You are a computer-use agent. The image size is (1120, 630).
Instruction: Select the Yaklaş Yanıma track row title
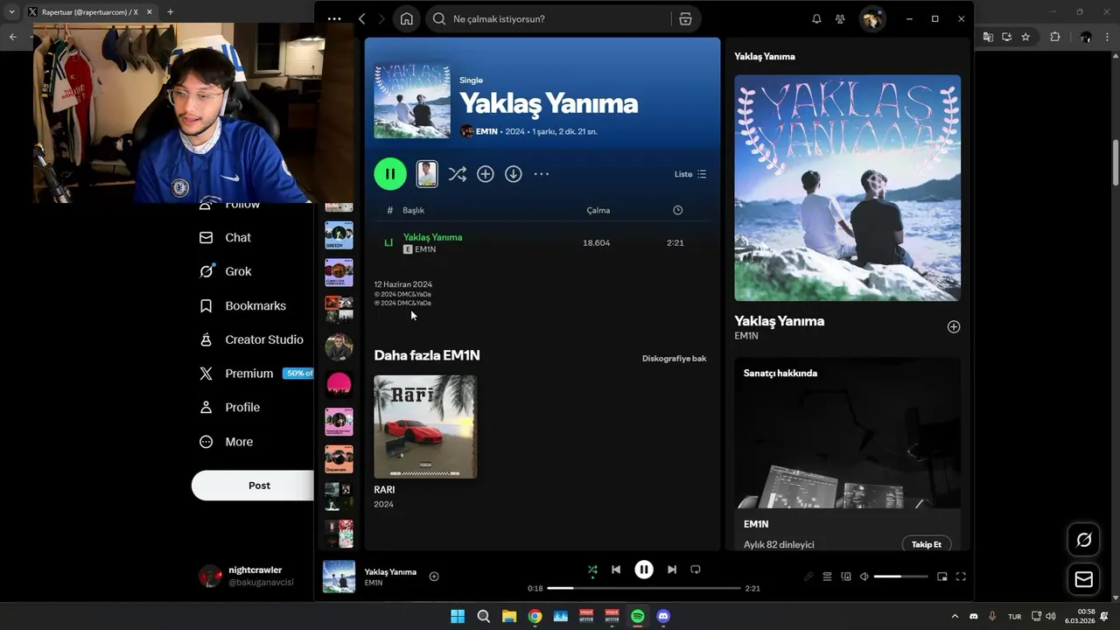(432, 237)
